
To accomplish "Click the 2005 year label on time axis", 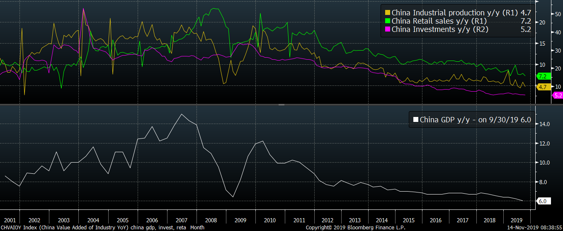I will tap(122, 220).
